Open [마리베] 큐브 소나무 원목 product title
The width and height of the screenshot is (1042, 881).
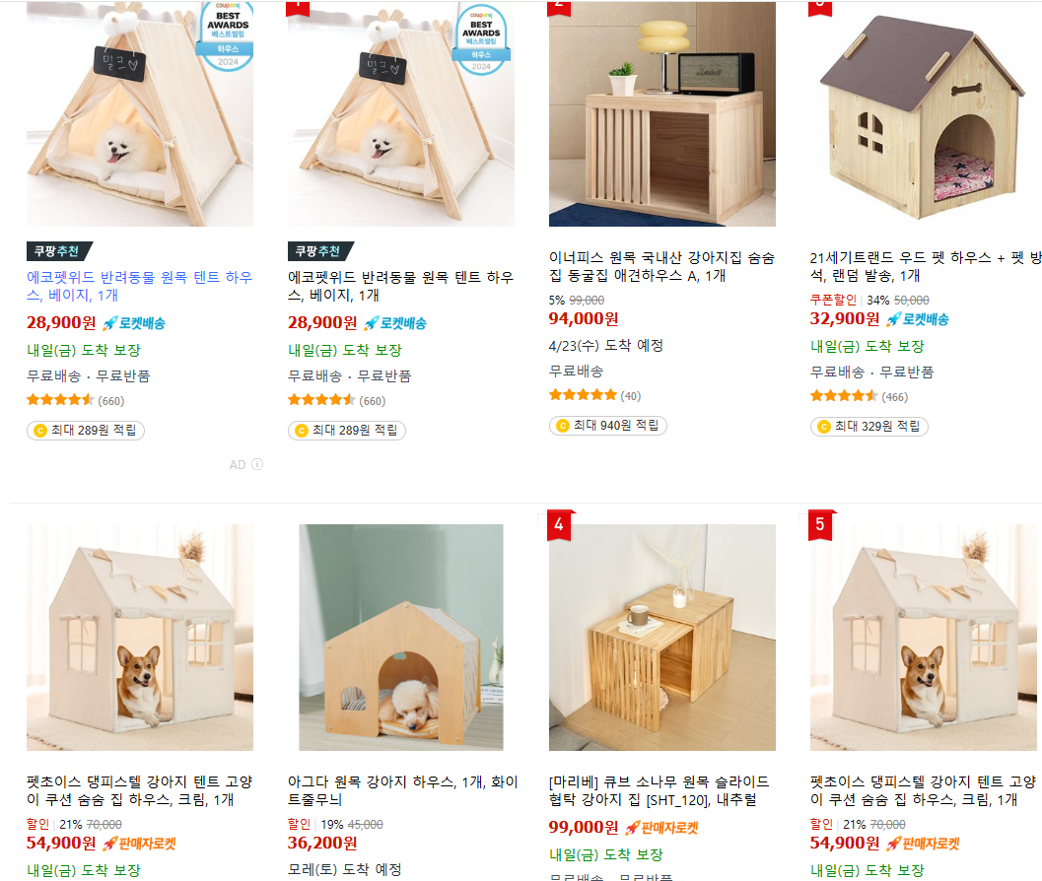click(659, 790)
